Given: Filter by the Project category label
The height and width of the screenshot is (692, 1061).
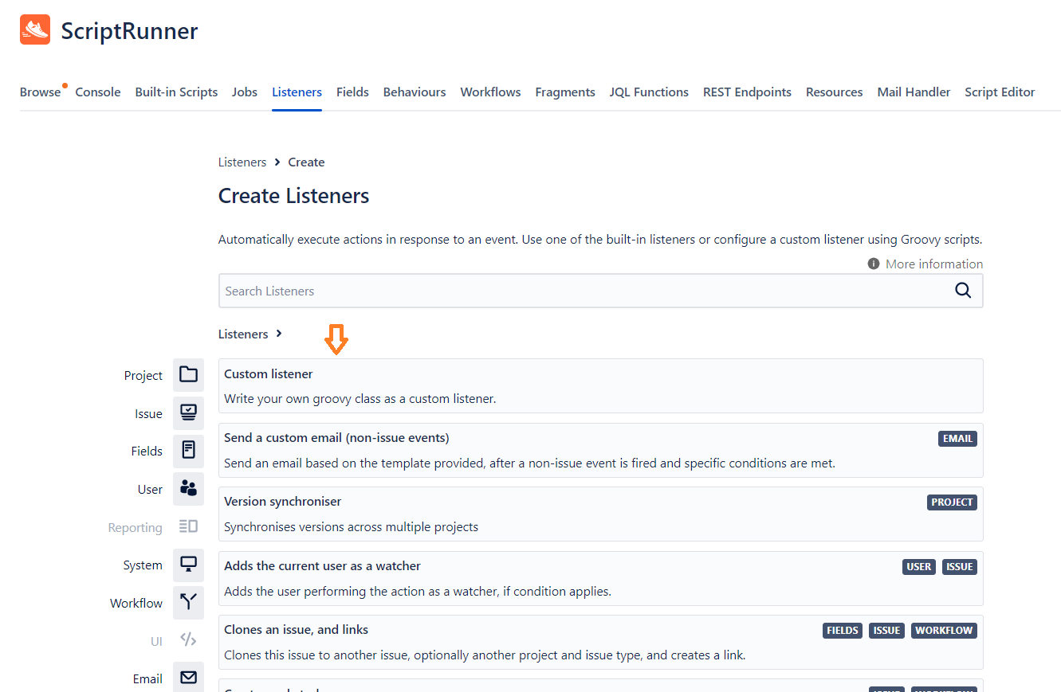Looking at the screenshot, I should point(143,376).
